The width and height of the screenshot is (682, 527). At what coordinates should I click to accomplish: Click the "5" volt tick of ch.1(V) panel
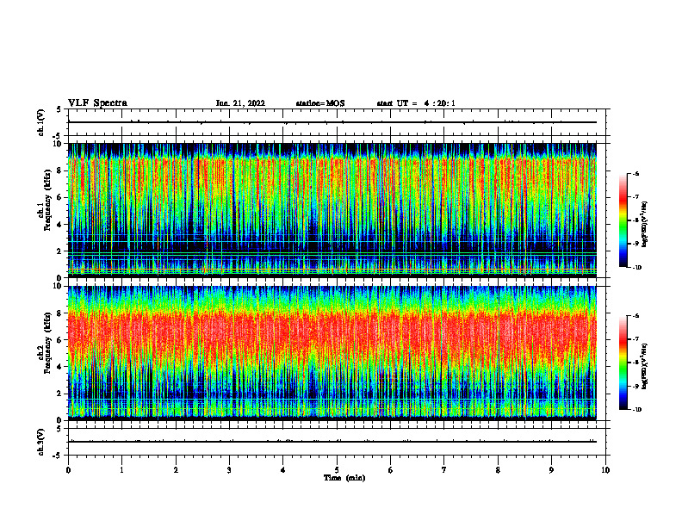tap(59, 109)
